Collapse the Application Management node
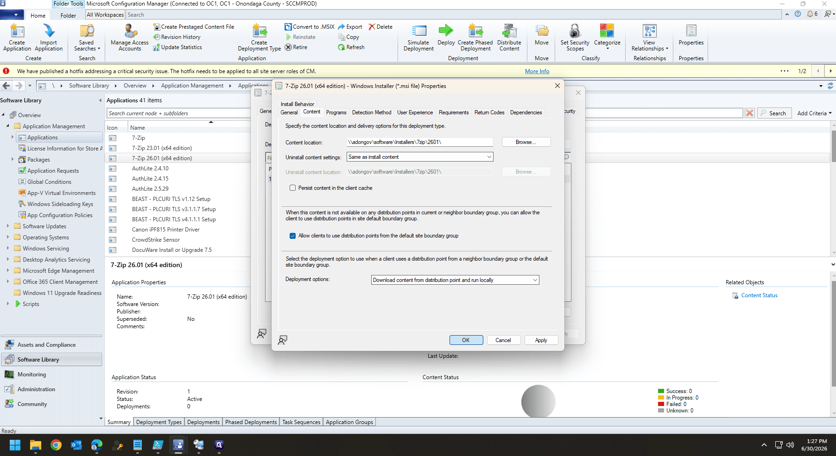Viewport: 836px width, 456px height. pyautogui.click(x=8, y=126)
